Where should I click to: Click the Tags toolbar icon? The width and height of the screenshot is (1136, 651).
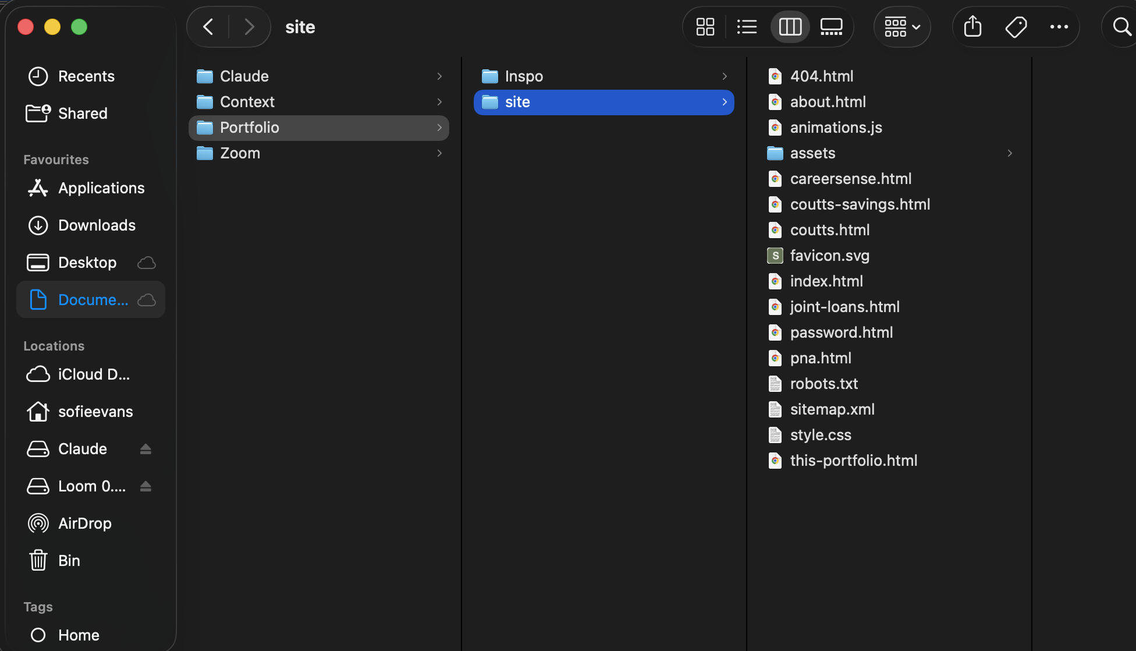tap(1016, 27)
